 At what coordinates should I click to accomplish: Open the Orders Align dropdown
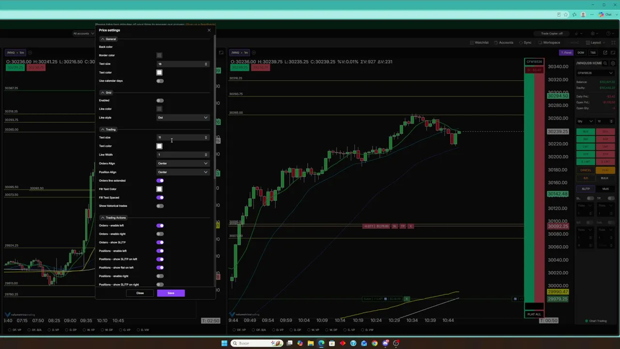tap(183, 163)
